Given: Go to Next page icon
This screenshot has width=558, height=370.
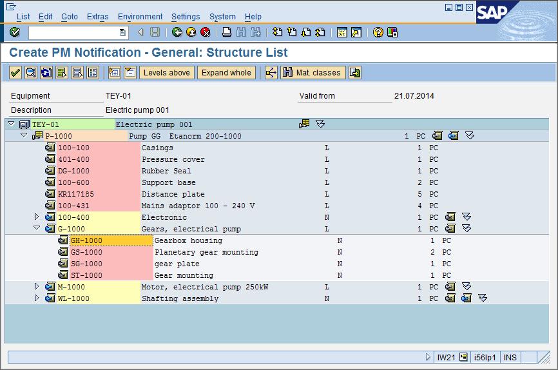Looking at the screenshot, I should [305, 32].
